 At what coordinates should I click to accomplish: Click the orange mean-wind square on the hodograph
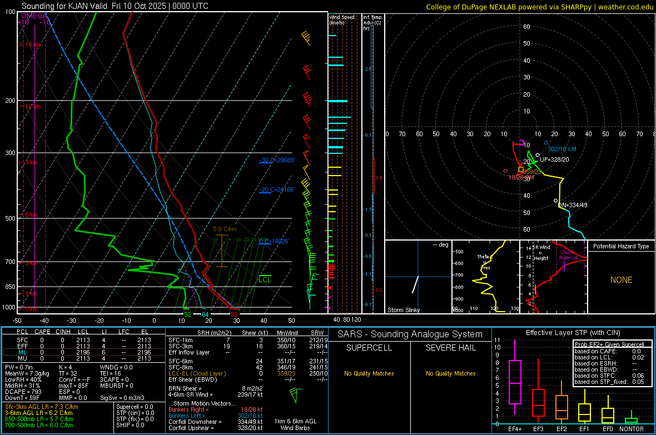coord(521,169)
